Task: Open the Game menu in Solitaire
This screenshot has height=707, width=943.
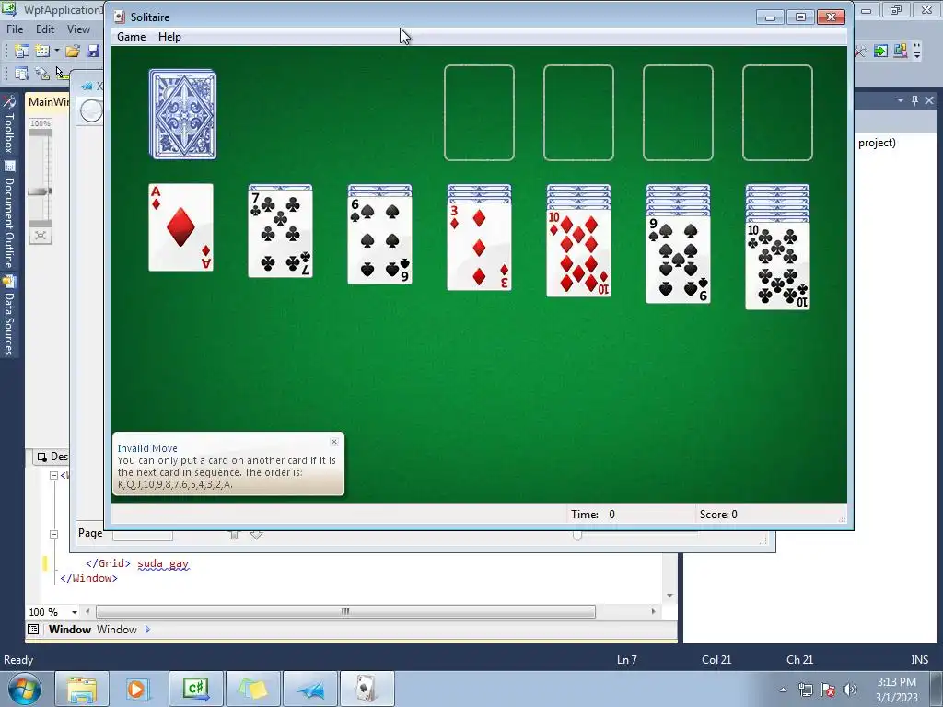Action: pos(131,37)
